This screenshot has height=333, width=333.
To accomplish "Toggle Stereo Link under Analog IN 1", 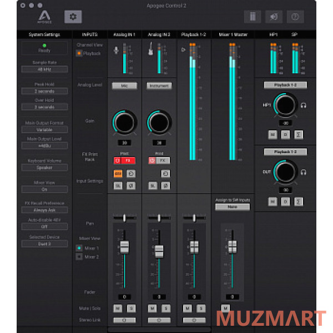I will [x=124, y=320].
